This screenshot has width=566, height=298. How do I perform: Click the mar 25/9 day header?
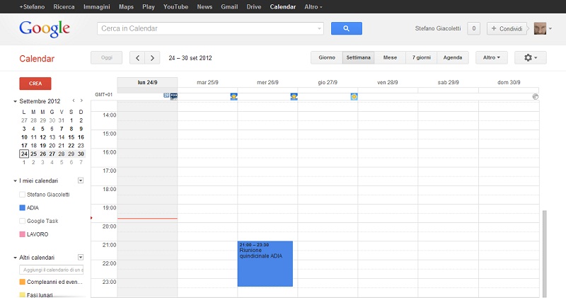click(207, 82)
